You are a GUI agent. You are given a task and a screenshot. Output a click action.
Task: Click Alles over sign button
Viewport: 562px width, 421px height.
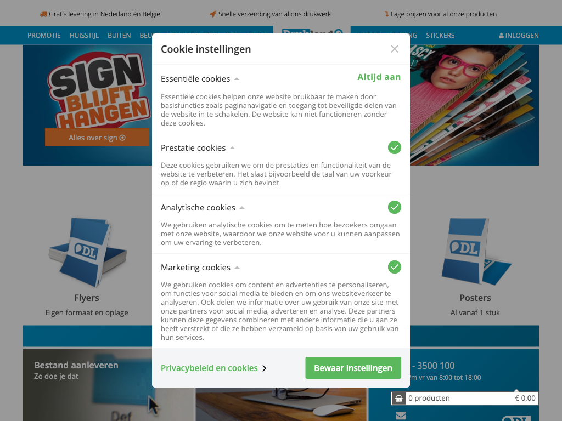pos(97,138)
